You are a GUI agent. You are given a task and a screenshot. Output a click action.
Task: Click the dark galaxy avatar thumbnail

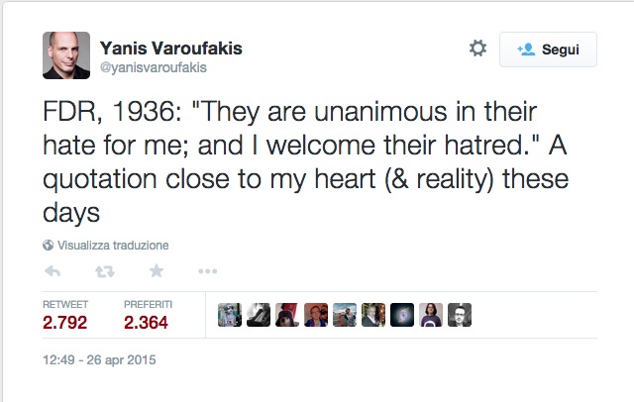402,315
